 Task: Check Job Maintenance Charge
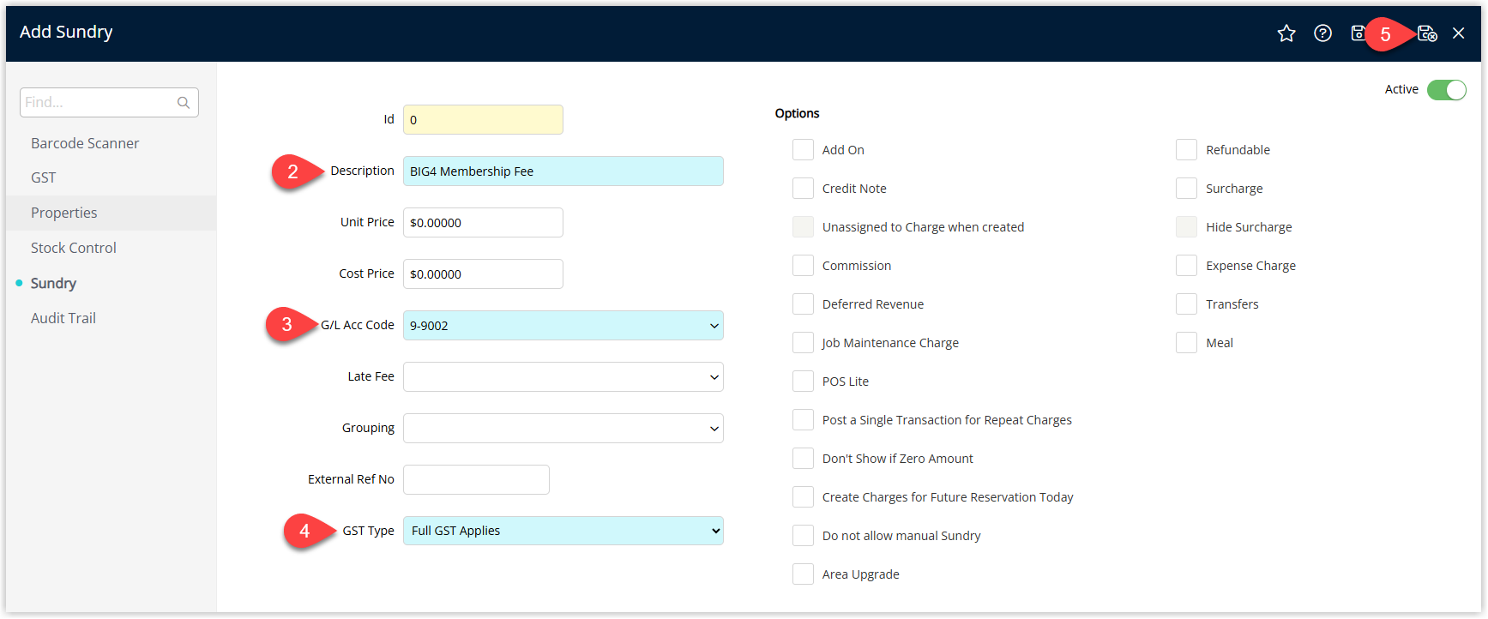(x=803, y=343)
